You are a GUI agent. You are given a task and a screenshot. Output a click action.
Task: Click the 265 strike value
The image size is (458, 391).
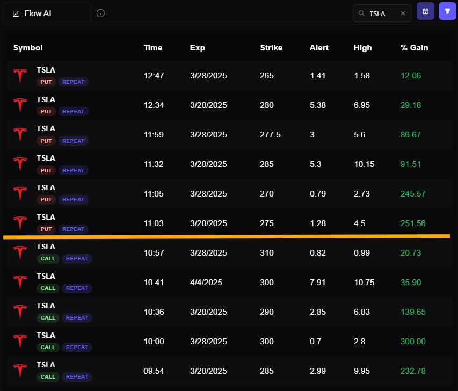[267, 75]
